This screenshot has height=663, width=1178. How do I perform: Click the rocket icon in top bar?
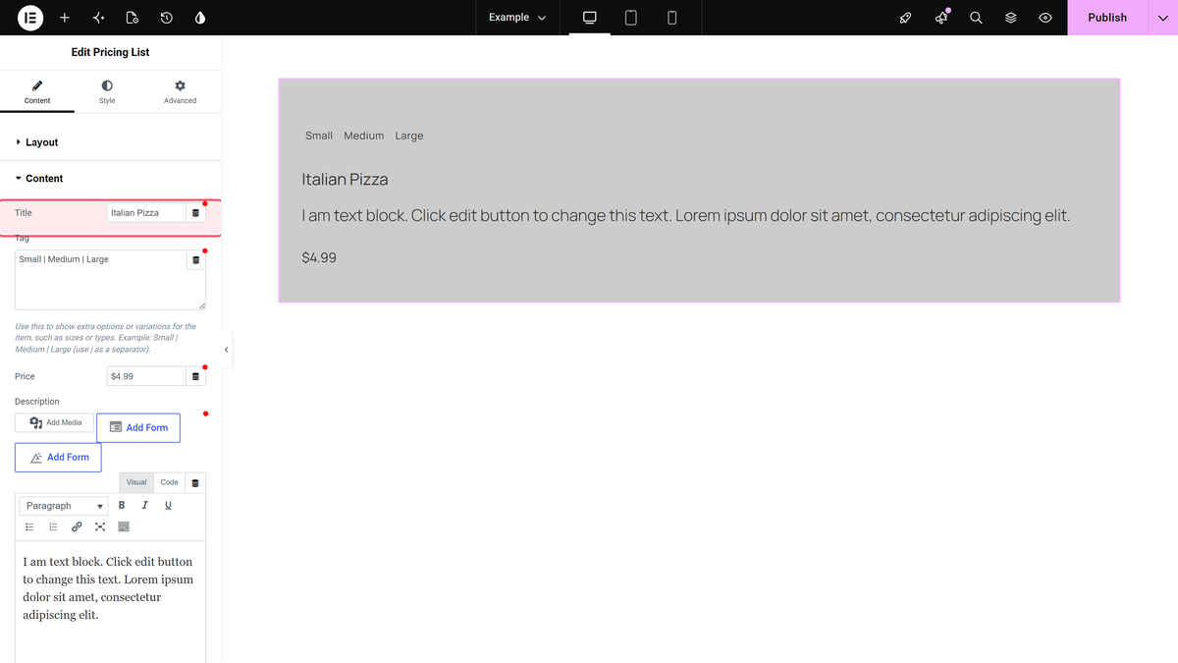(906, 18)
